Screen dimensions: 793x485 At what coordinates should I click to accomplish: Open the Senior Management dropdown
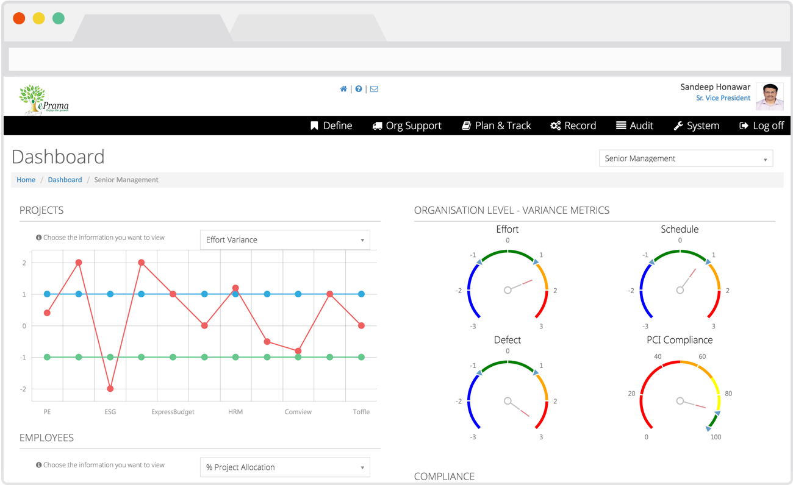(686, 158)
